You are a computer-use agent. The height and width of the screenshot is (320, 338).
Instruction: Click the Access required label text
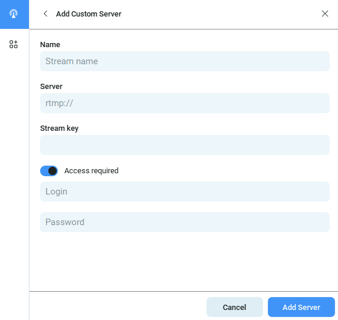[91, 171]
